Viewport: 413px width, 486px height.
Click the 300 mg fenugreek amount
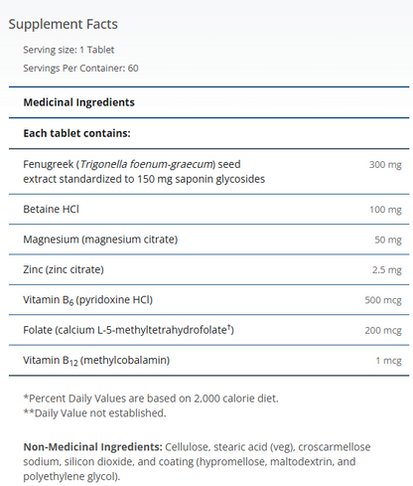pos(385,165)
